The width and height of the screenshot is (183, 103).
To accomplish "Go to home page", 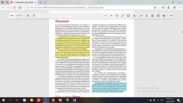I will coord(20,8).
